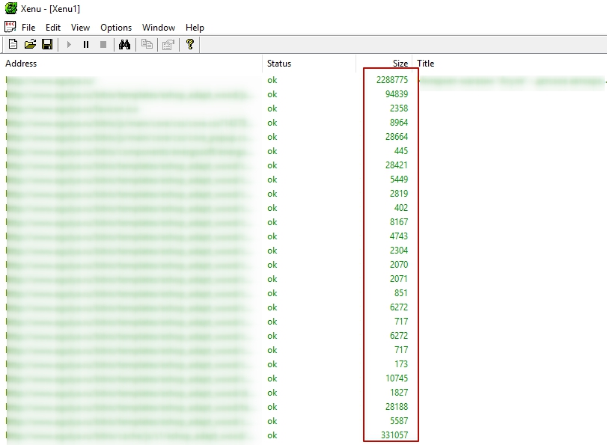
Task: Click ok status in the 10745 row
Action: 272,378
